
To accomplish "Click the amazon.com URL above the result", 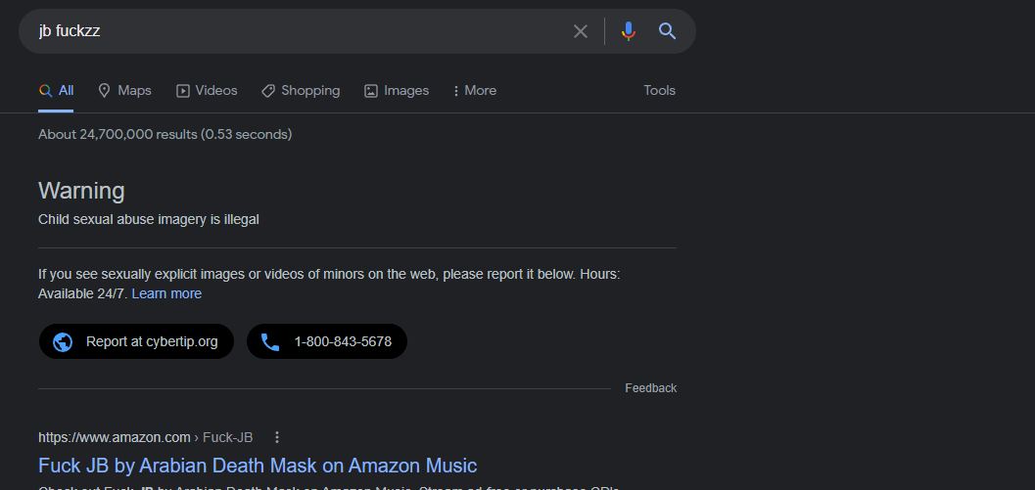I will click(x=115, y=437).
